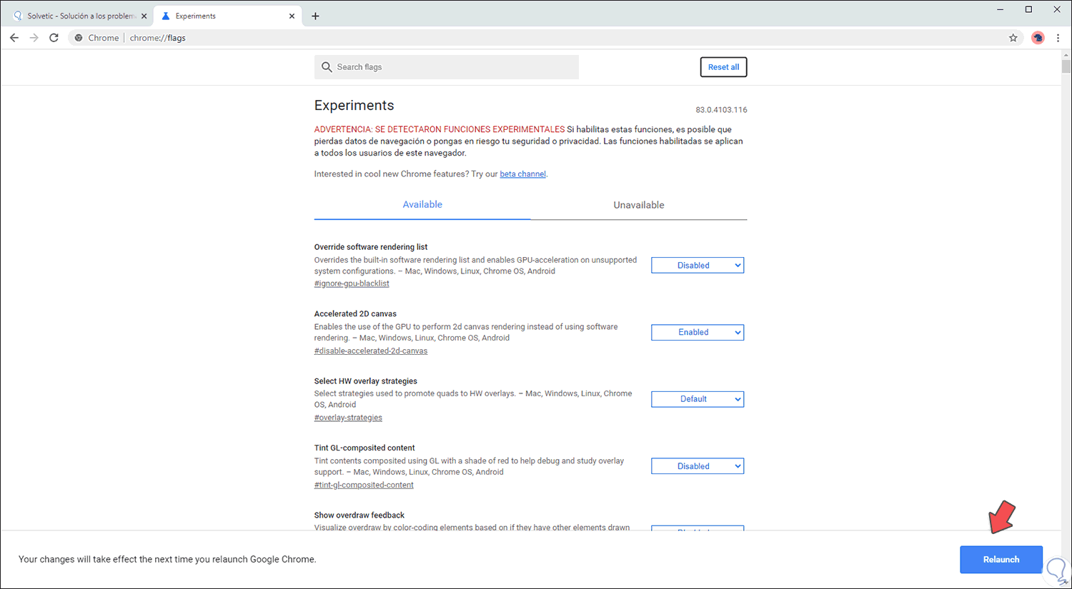This screenshot has height=589, width=1072.
Task: Select the Available tab
Action: (422, 205)
